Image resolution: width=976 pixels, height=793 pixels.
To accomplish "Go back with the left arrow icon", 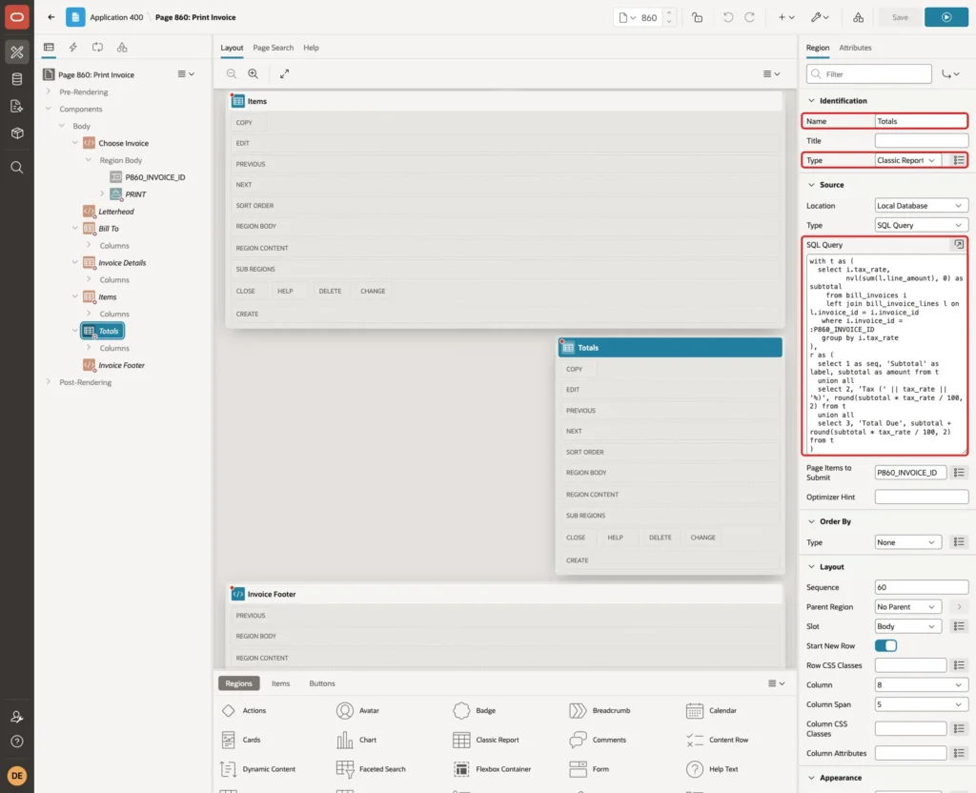I will click(x=51, y=17).
